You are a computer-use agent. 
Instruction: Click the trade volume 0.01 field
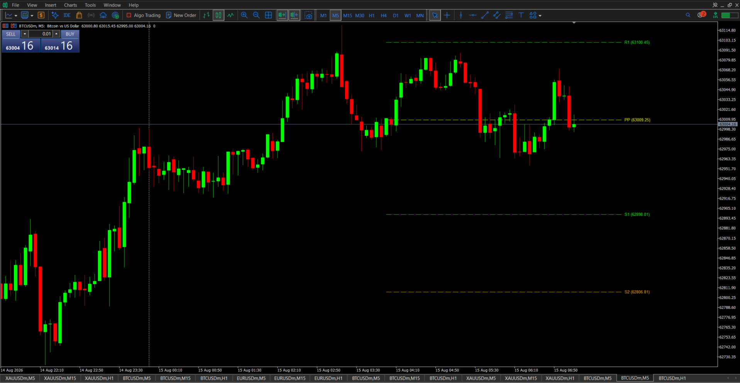tap(41, 34)
